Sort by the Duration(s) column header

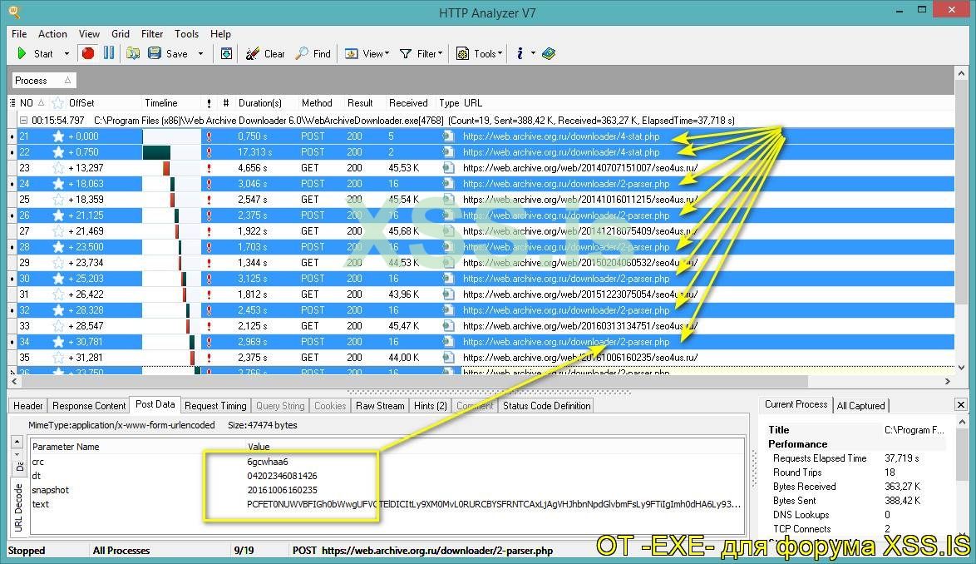[x=259, y=103]
